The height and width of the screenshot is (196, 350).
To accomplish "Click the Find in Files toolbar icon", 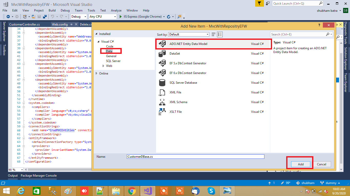I will tap(179, 17).
